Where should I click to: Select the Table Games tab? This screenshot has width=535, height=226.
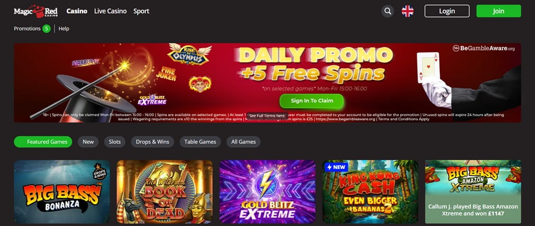pos(200,142)
